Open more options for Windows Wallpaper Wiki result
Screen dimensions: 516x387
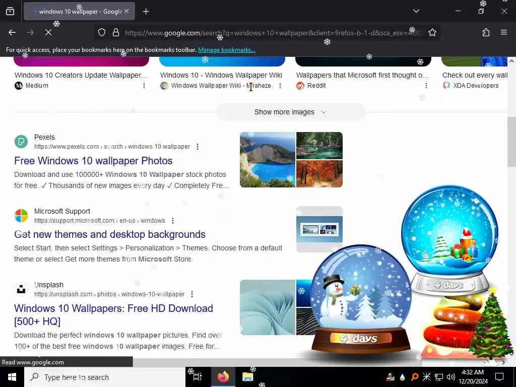pos(280,86)
